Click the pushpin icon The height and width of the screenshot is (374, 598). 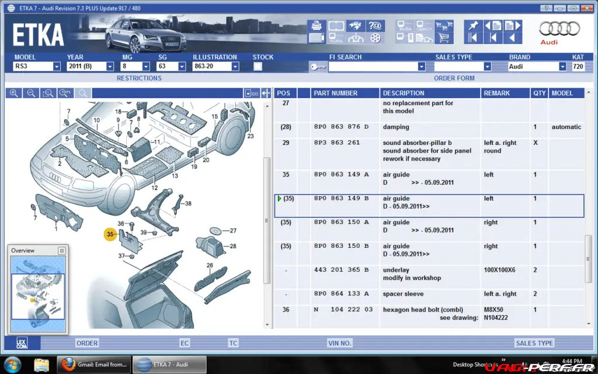click(x=473, y=26)
